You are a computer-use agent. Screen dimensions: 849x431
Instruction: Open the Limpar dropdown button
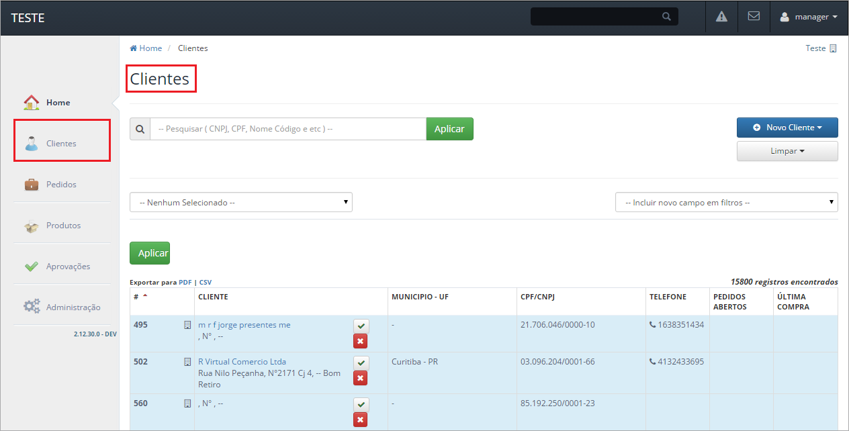click(x=787, y=151)
